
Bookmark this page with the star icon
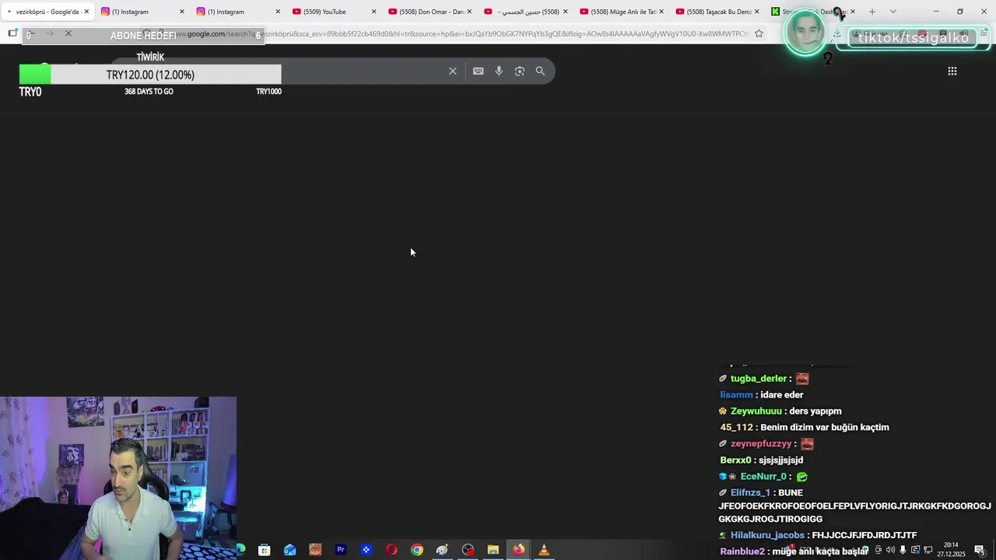759,33
